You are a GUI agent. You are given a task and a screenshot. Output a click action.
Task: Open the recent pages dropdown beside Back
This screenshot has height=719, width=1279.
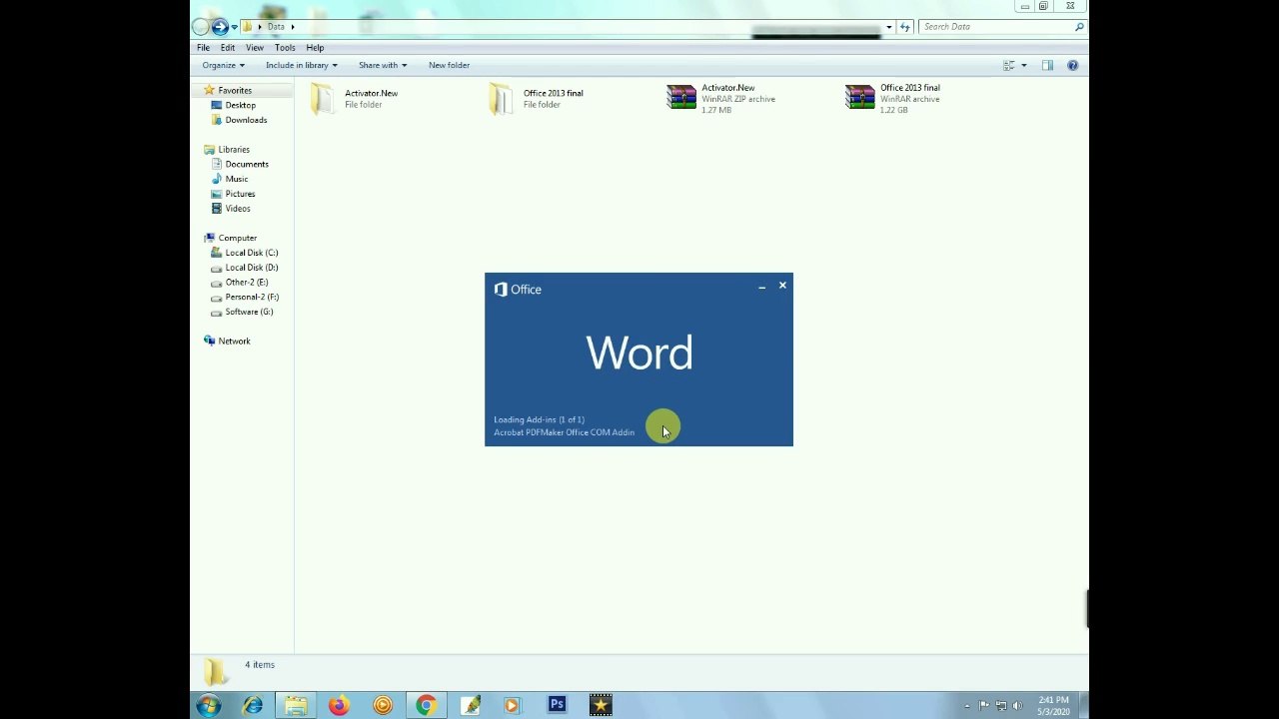pos(234,27)
